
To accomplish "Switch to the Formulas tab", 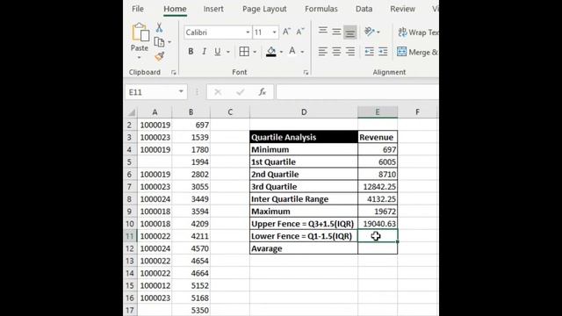I will [x=321, y=9].
